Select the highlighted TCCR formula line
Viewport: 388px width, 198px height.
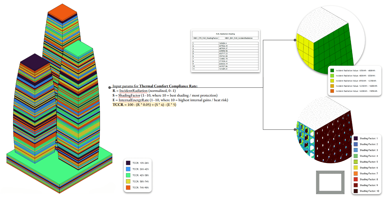coord(145,105)
